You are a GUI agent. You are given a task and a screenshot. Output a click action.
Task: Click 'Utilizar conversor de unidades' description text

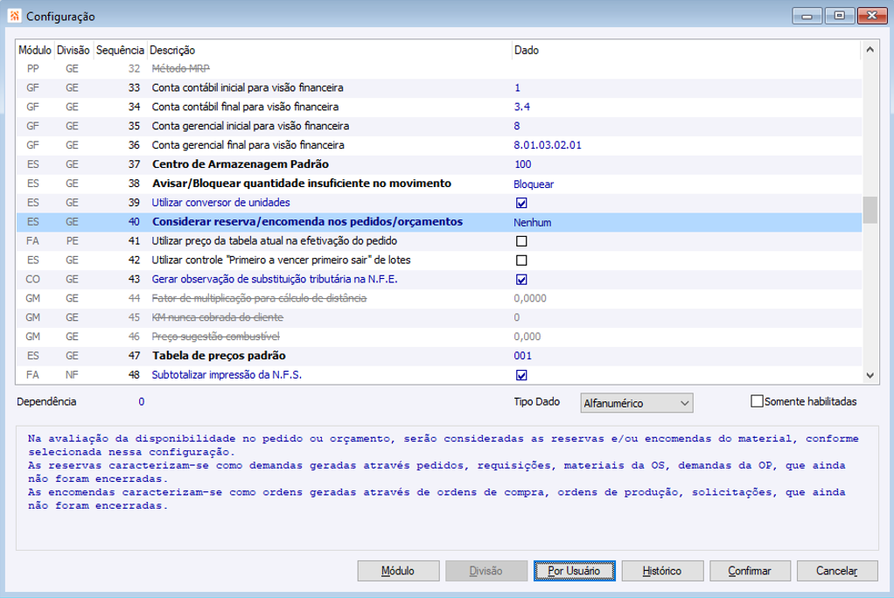coord(220,202)
